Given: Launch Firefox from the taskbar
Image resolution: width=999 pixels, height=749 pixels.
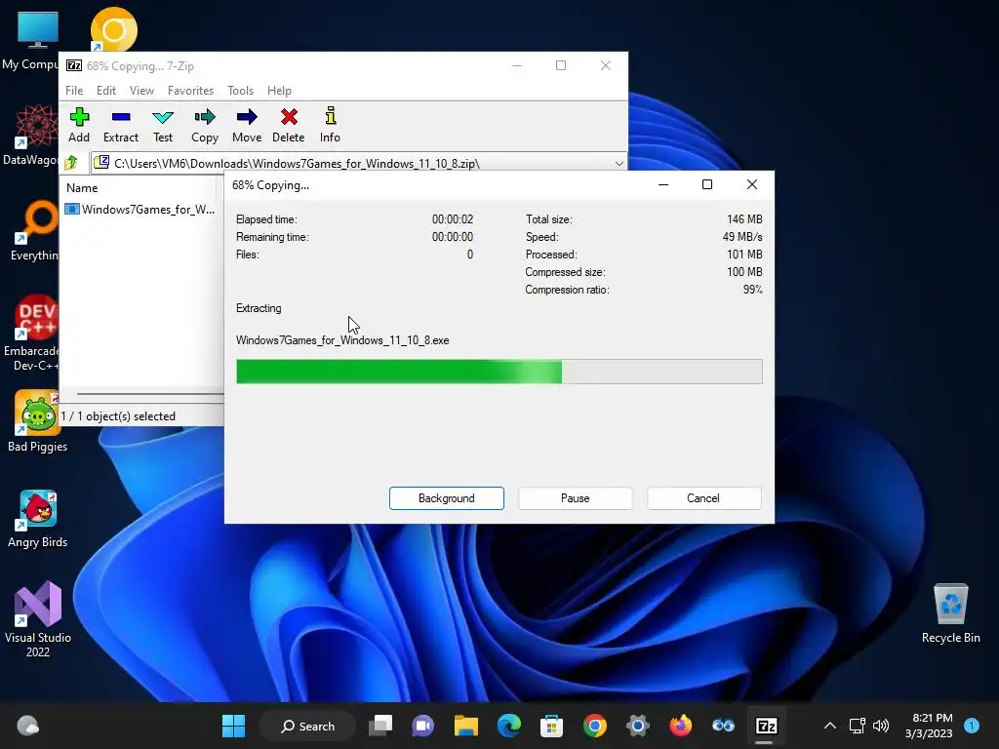Looking at the screenshot, I should click(680, 726).
